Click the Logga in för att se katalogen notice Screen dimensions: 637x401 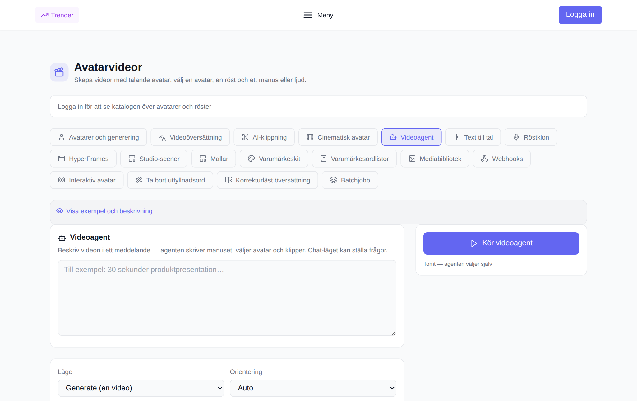tap(318, 106)
